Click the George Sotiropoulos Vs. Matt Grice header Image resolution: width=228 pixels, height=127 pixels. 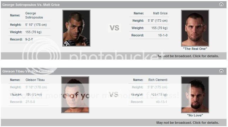[x=31, y=5]
